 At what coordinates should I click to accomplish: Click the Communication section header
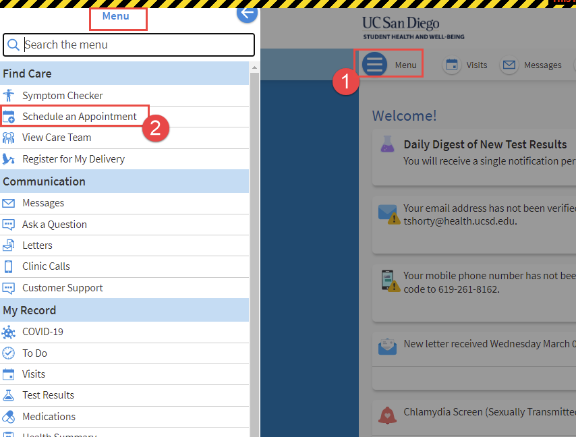point(125,181)
